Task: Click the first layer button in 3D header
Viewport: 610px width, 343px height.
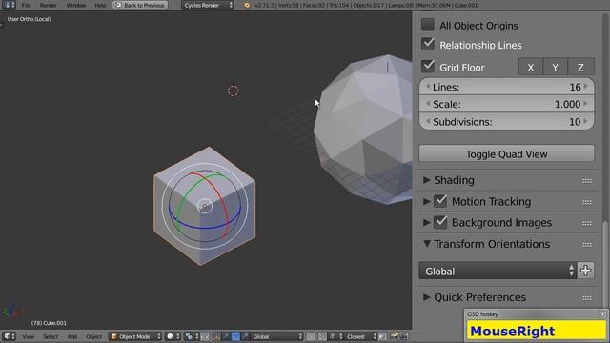Action: [311, 336]
